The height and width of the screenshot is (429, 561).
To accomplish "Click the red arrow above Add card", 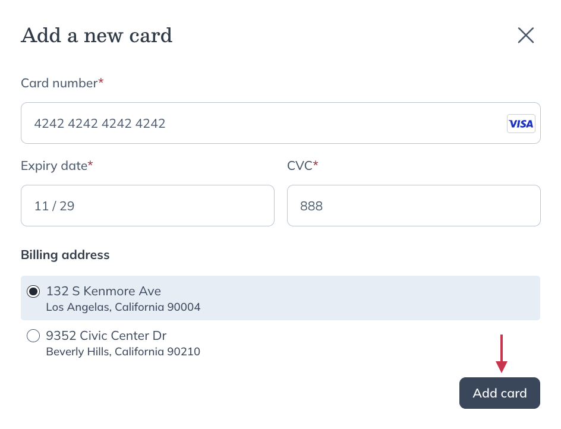I will 501,354.
